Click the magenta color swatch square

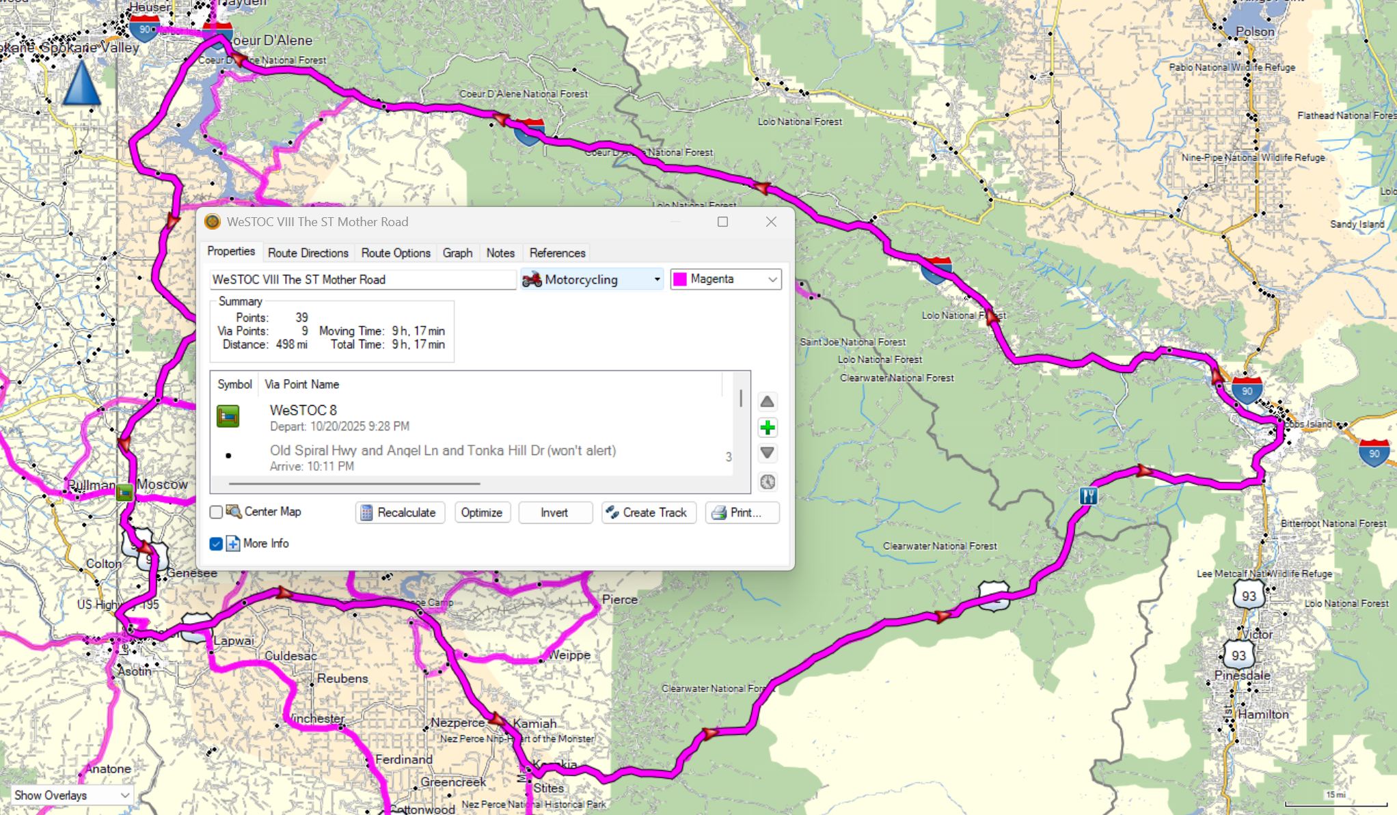tap(680, 279)
